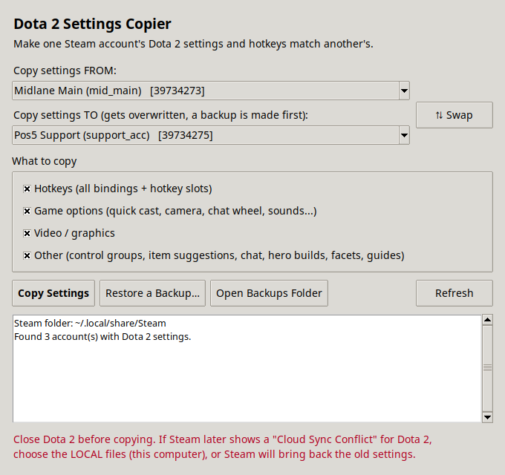
Task: Click the 'Make one Steam account's' subtitle text
Action: pos(193,44)
